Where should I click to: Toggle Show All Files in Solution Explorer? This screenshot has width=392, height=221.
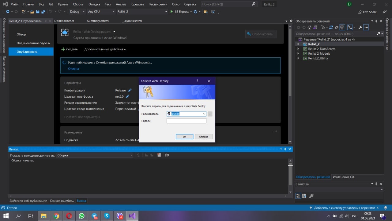pos(342,27)
